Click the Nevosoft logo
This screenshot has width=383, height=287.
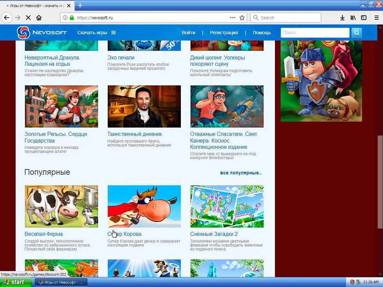point(42,33)
